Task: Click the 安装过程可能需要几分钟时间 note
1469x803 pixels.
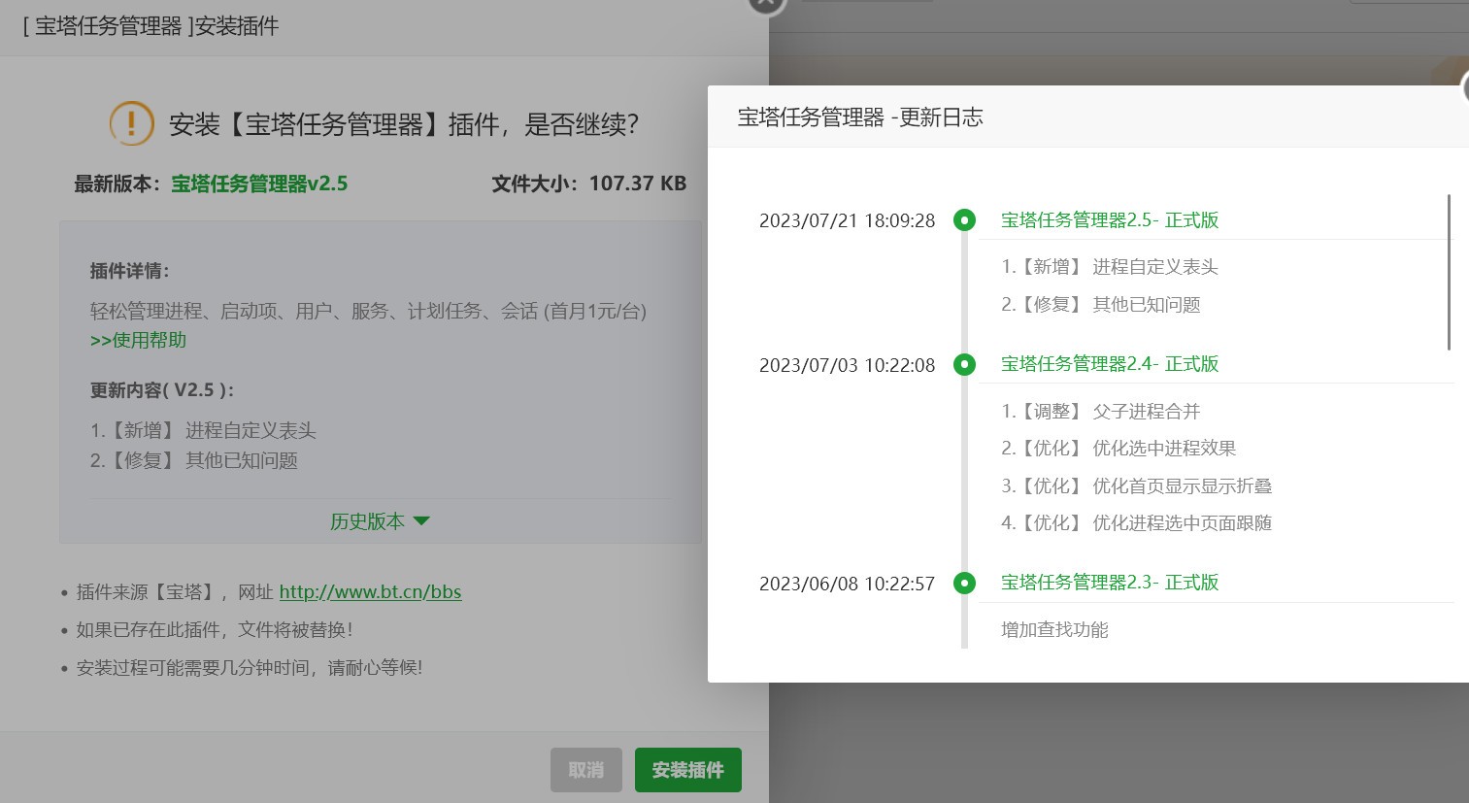Action: pos(250,668)
